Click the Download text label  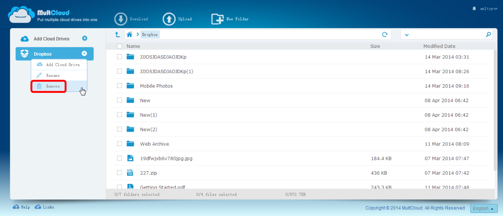tap(139, 19)
